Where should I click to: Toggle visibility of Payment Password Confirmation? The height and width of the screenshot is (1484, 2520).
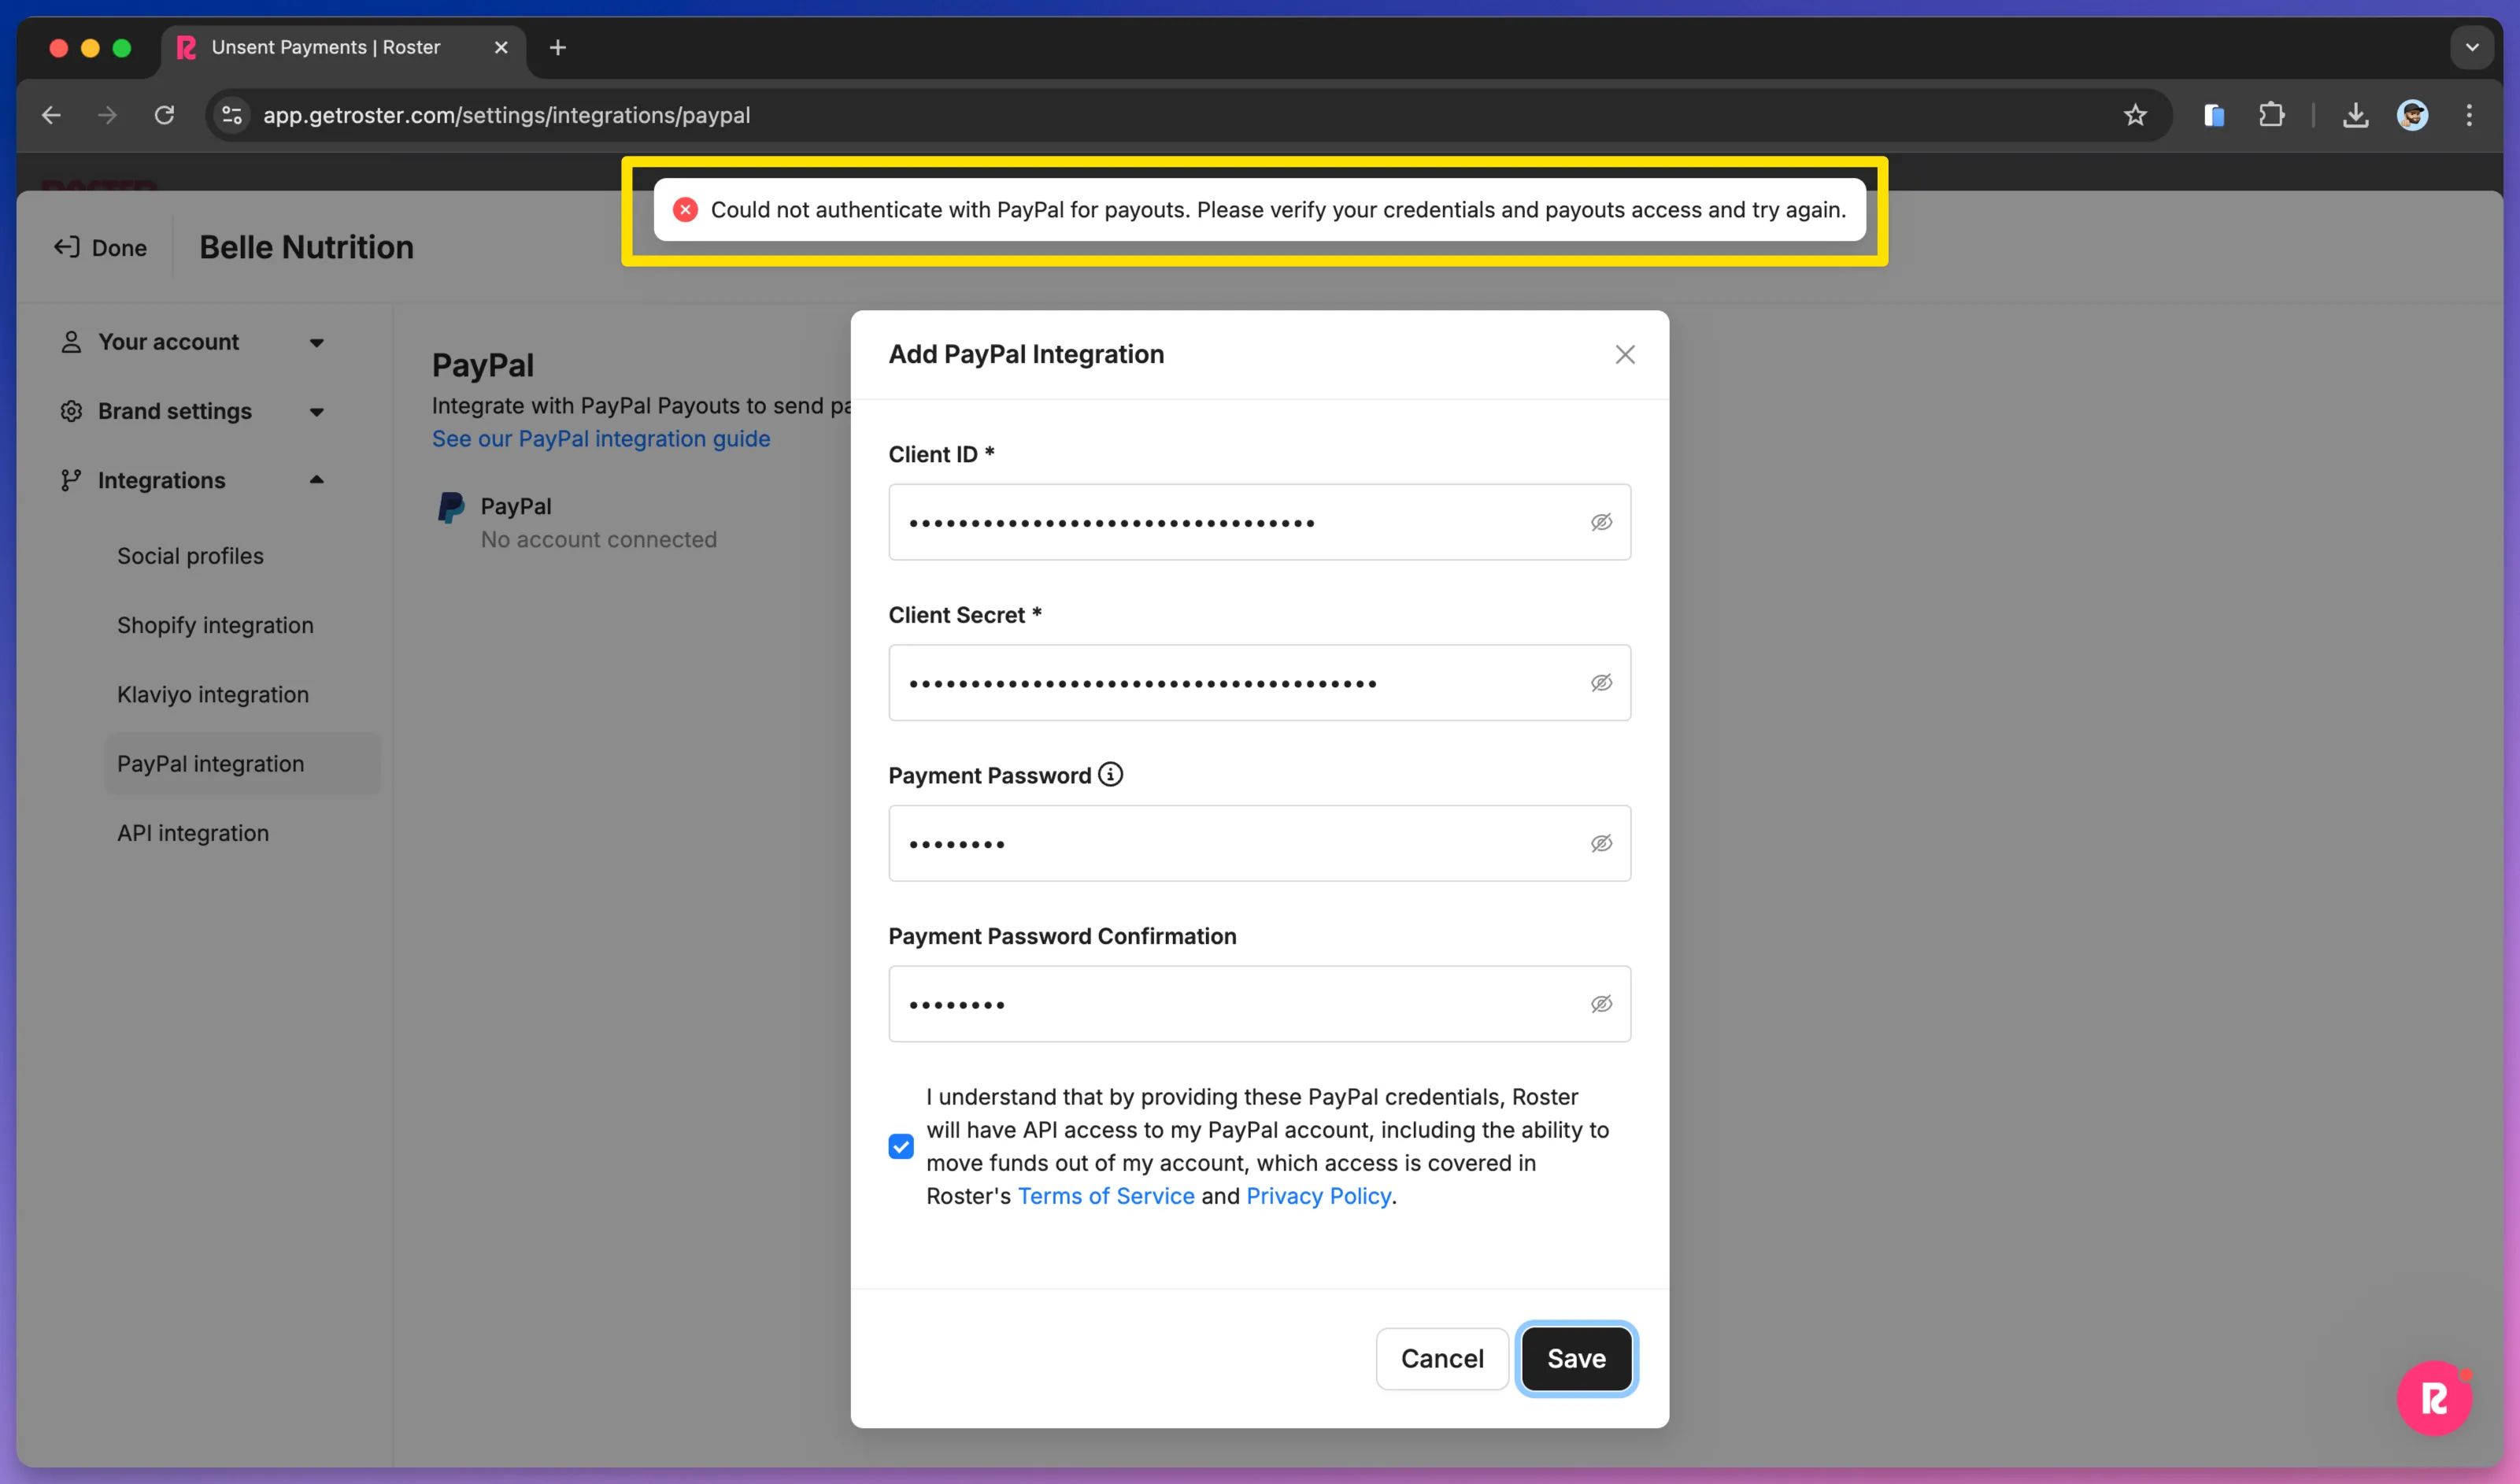(x=1601, y=1004)
